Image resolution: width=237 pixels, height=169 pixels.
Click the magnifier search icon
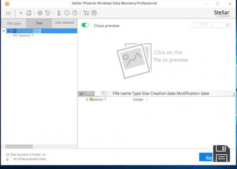point(228,25)
